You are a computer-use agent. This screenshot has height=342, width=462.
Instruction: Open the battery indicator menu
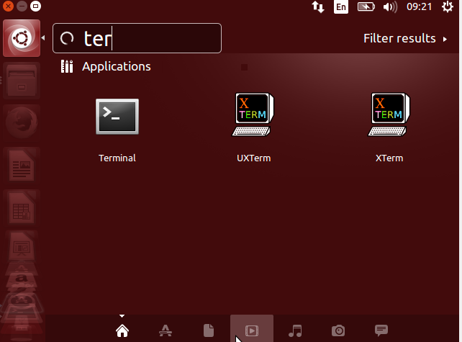point(366,6)
